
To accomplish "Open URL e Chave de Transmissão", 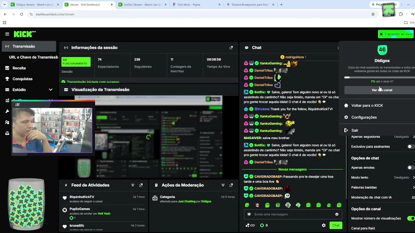I will (x=33, y=57).
